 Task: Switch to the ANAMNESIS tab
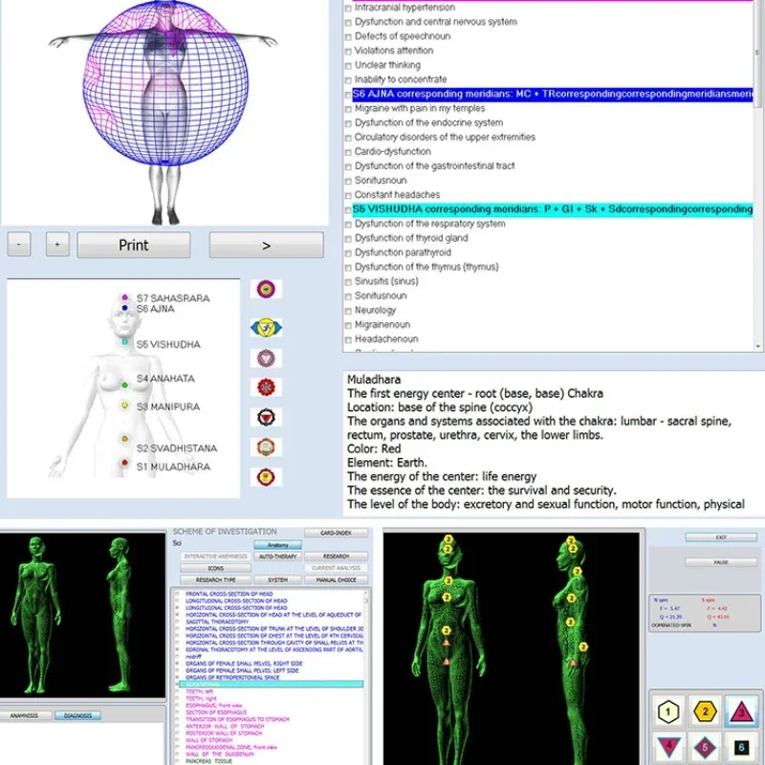tap(25, 715)
